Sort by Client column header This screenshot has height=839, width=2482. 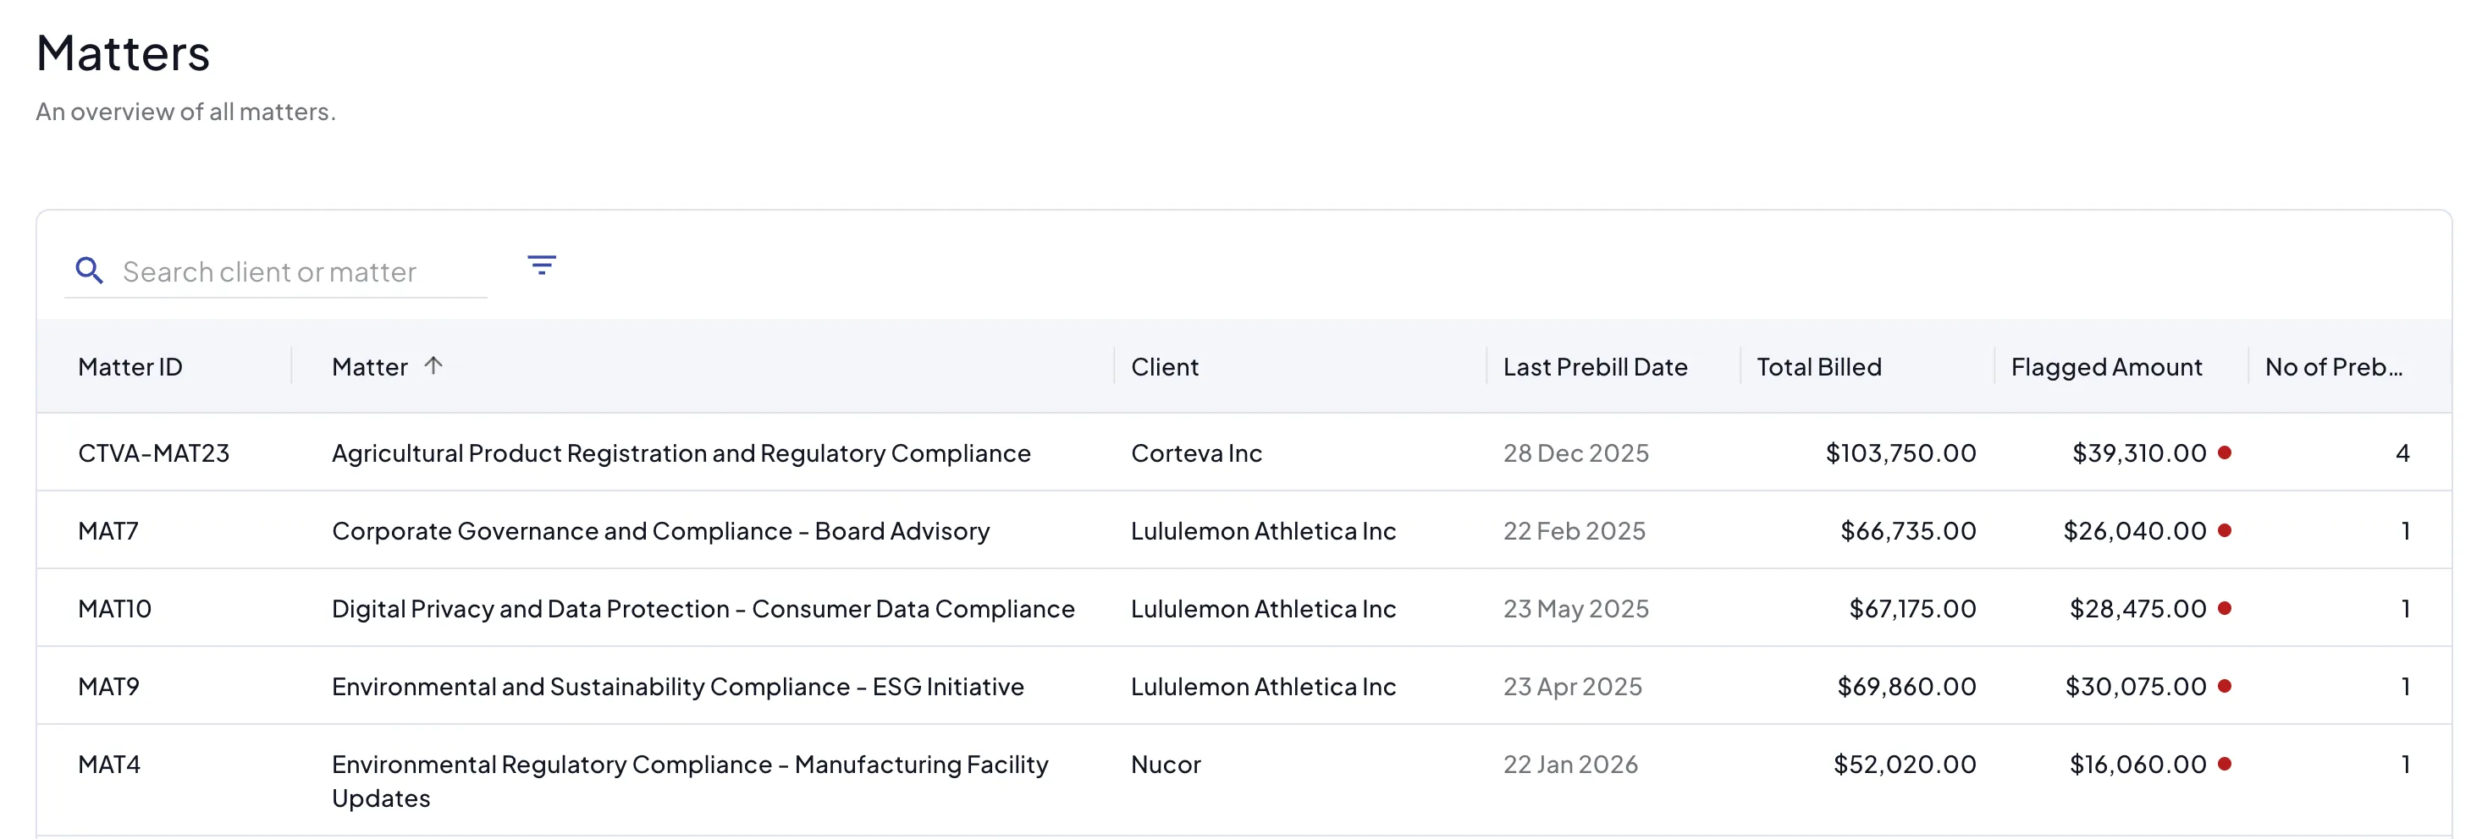[x=1164, y=366]
